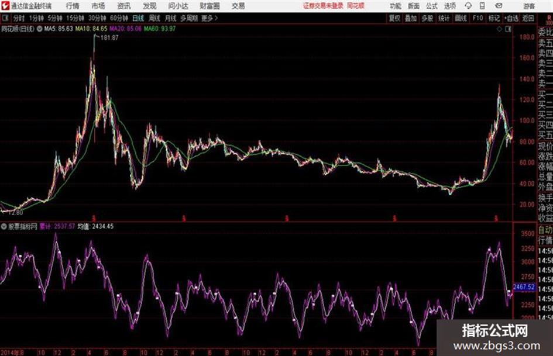Click the 多股 multi-stock button
The image size is (553, 356).
click(x=427, y=18)
